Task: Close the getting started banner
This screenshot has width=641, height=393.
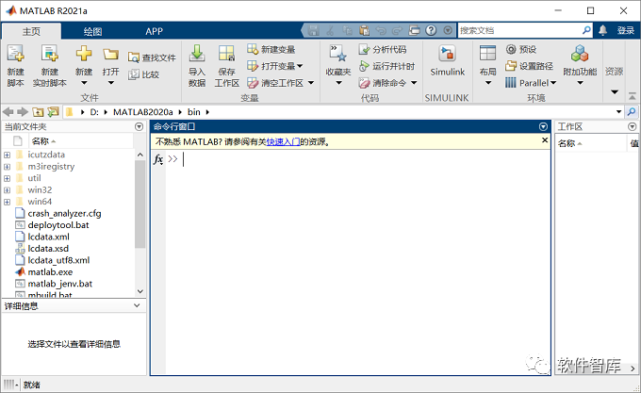Action: pos(545,140)
